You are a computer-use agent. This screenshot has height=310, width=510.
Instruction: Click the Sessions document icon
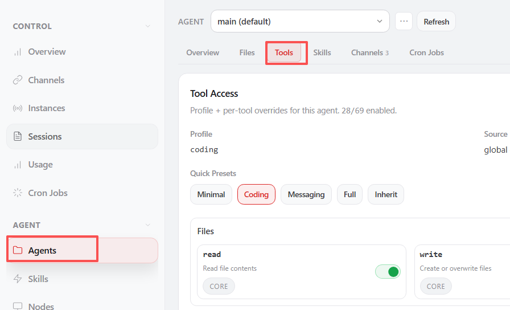pyautogui.click(x=18, y=136)
